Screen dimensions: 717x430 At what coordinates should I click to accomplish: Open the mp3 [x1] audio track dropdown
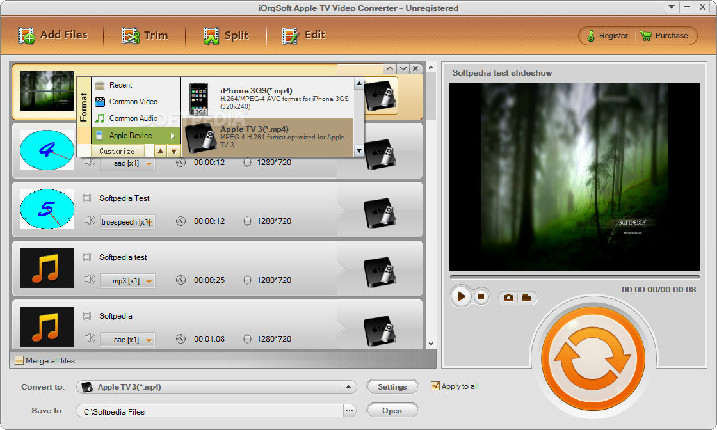coord(127,280)
